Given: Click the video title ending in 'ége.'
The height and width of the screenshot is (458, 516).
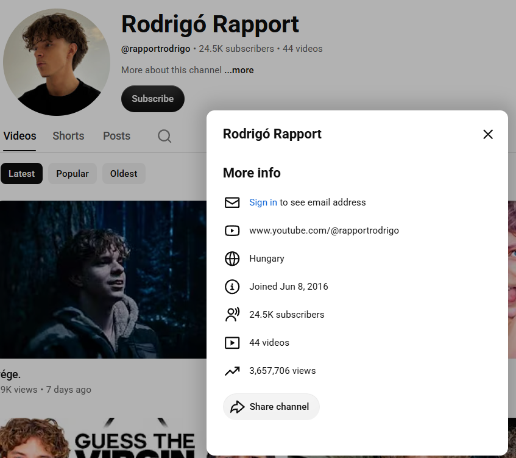Looking at the screenshot, I should click(x=10, y=374).
